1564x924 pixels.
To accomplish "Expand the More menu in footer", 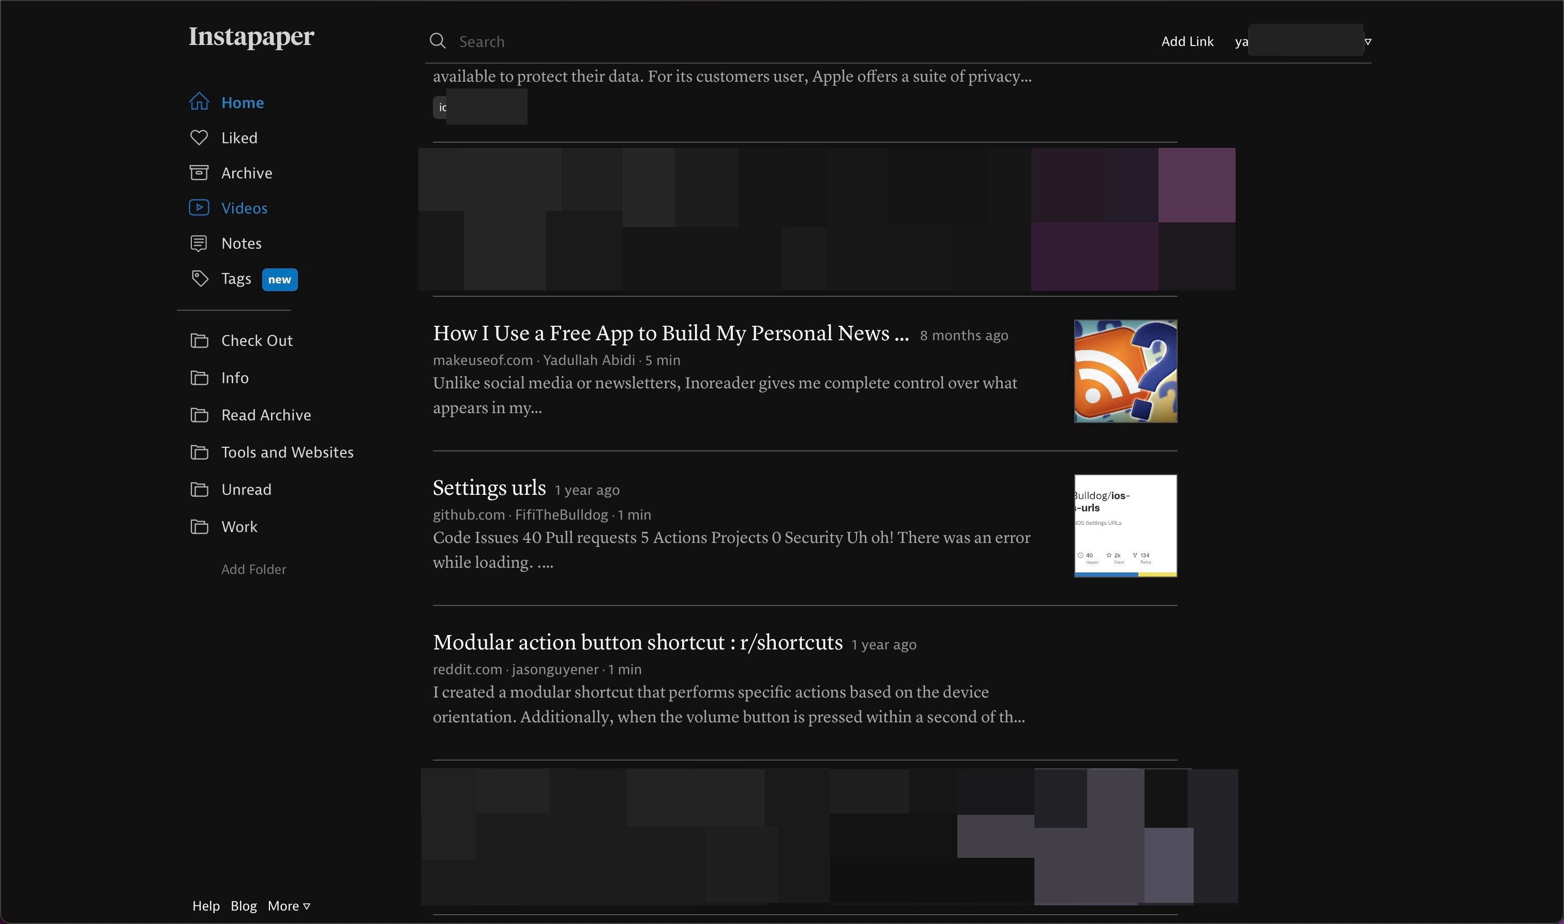I will coord(288,906).
